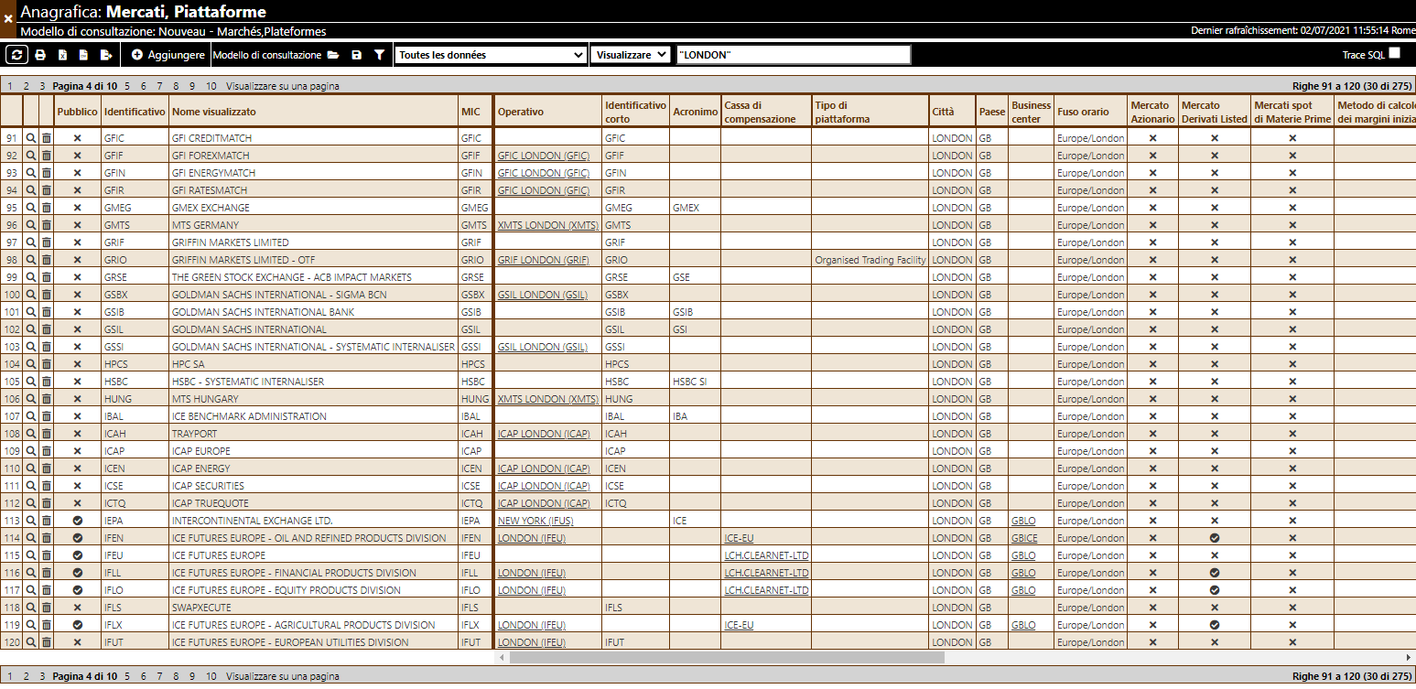This screenshot has width=1416, height=689.
Task: Go to page 7 in lower pager
Action: pos(159,676)
